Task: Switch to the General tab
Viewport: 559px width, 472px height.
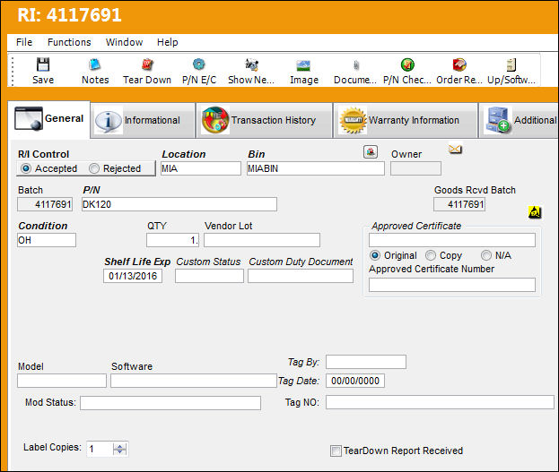Action: tap(49, 119)
